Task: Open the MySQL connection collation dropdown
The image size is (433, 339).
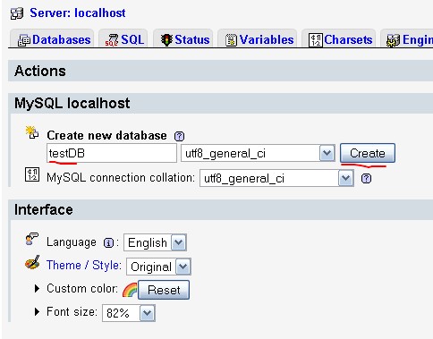Action: tap(276, 178)
